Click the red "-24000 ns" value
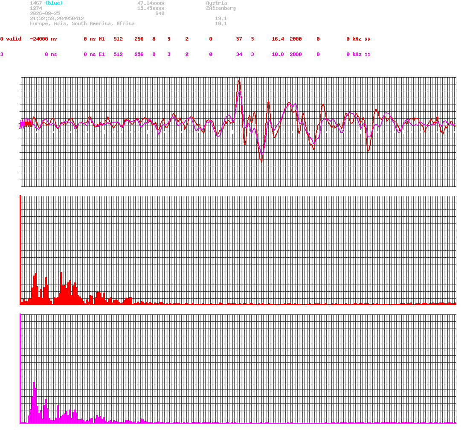467x433 pixels. [44, 39]
